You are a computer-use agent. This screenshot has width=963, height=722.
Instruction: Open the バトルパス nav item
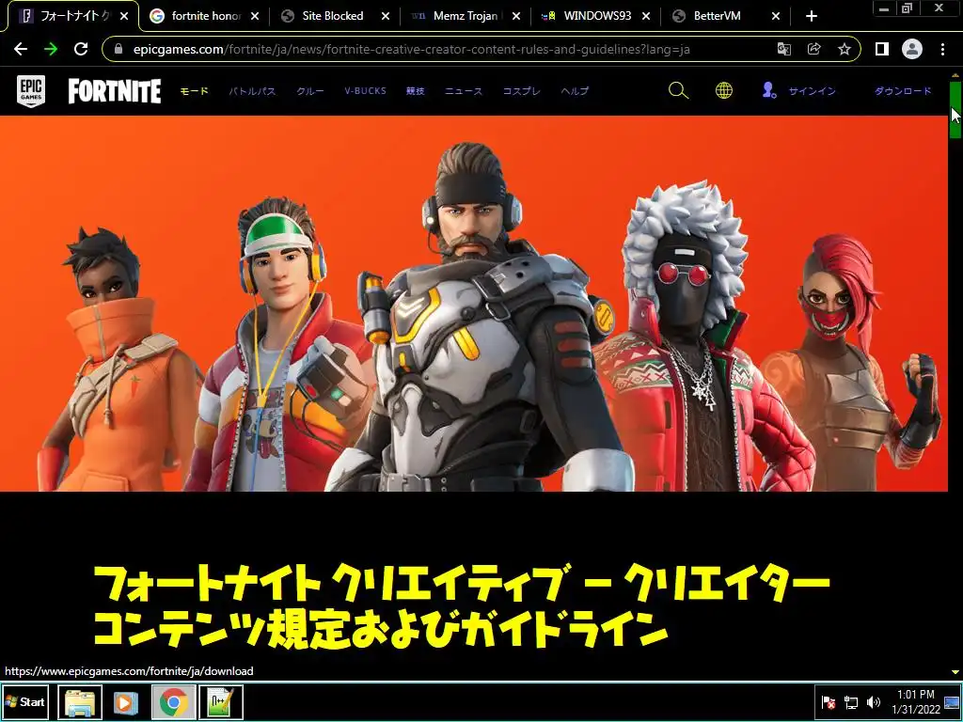[252, 91]
